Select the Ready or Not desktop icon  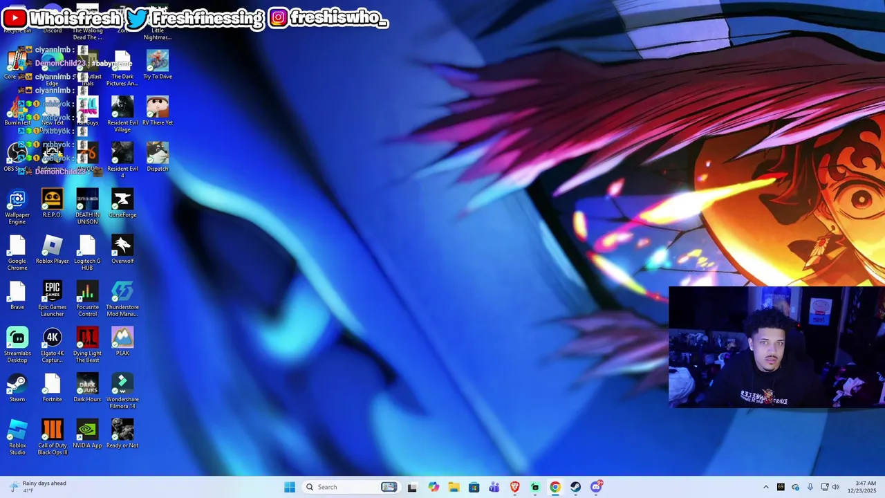point(122,434)
